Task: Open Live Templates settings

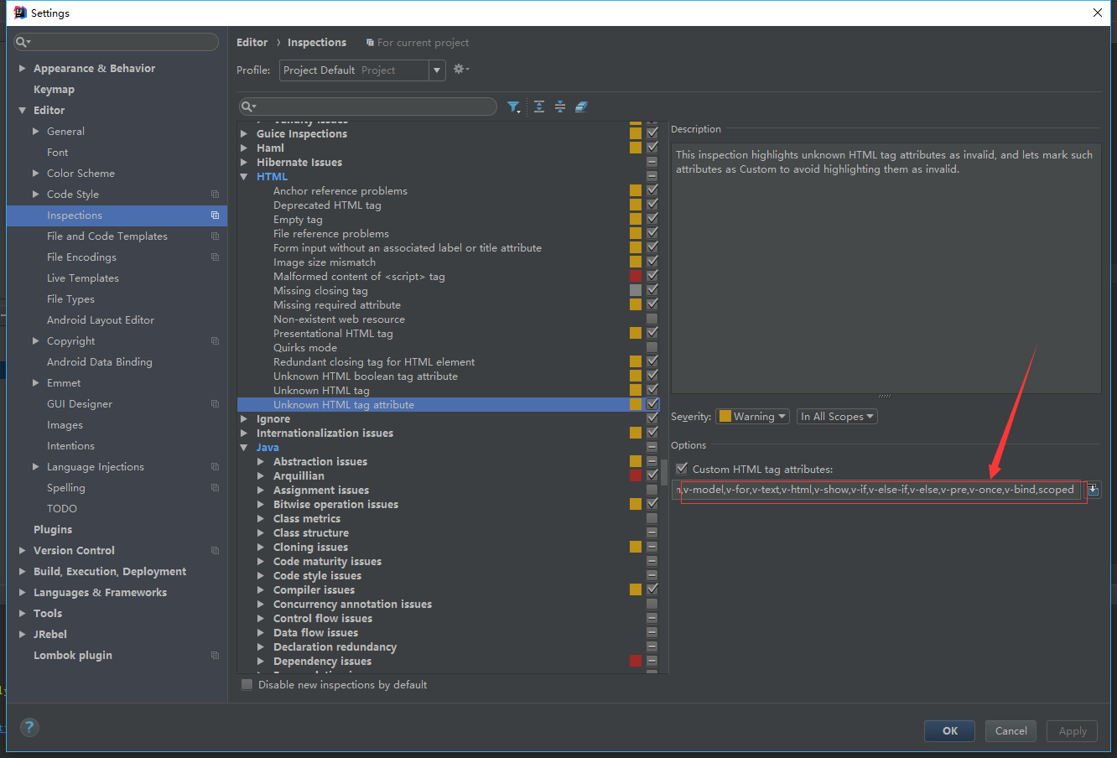Action: pyautogui.click(x=83, y=278)
